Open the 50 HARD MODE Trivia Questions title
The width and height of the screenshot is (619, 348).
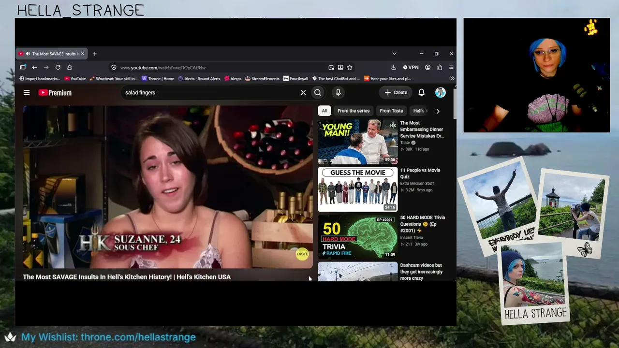coord(422,224)
